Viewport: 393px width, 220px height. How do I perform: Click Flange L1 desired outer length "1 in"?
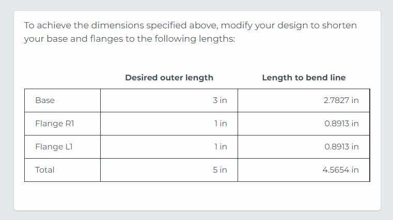coord(221,147)
